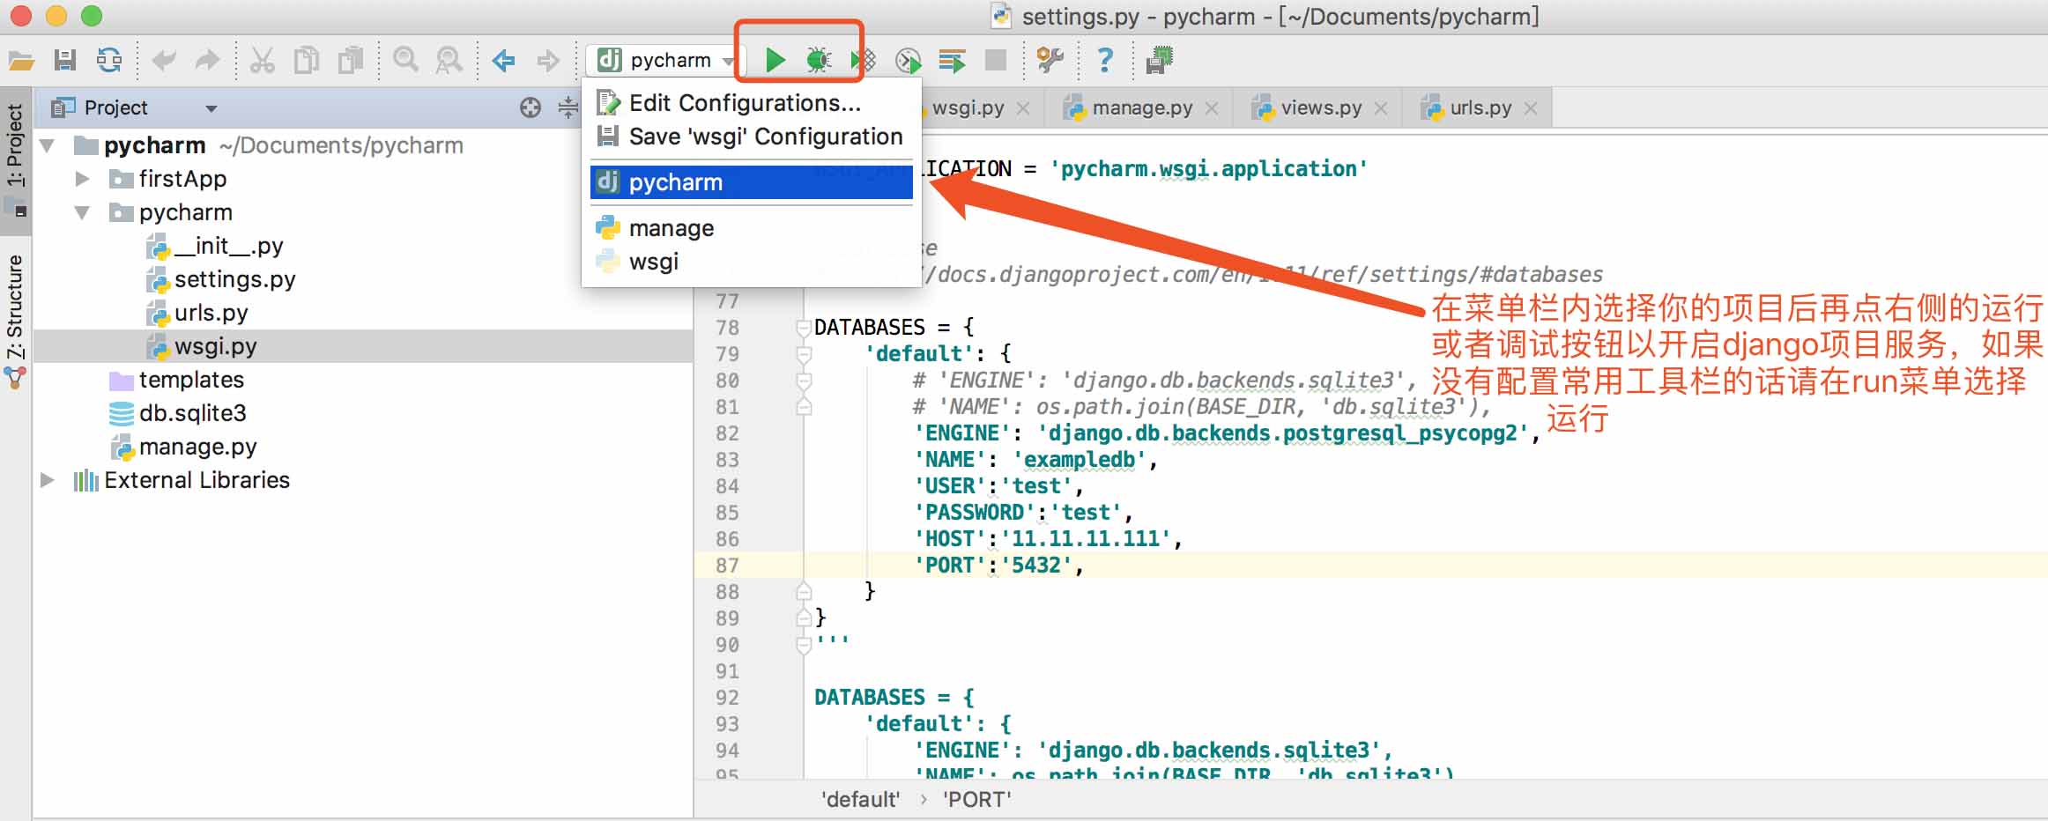The height and width of the screenshot is (821, 2048).
Task: Close the manage.py tab
Action: [1212, 108]
